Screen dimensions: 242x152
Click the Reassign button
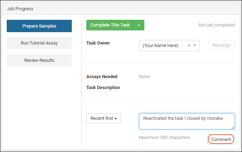coord(221,45)
